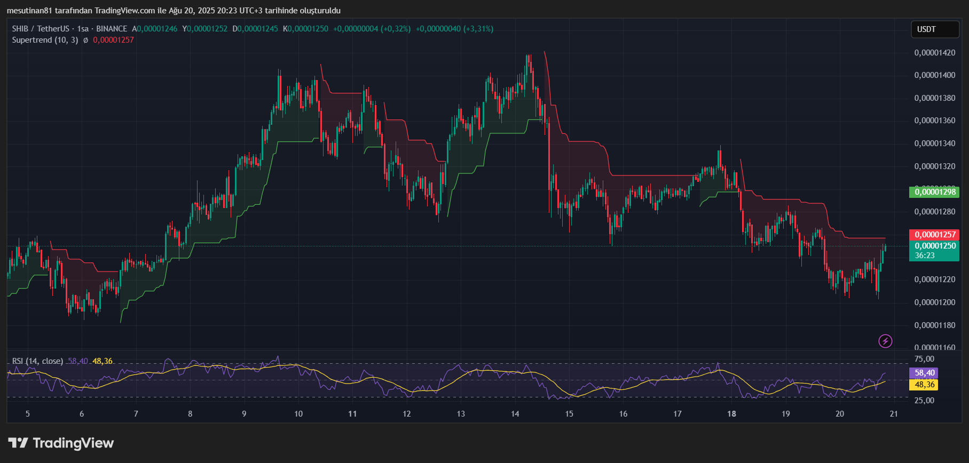
Task: Click the purple lightning bolt icon
Action: pyautogui.click(x=885, y=341)
